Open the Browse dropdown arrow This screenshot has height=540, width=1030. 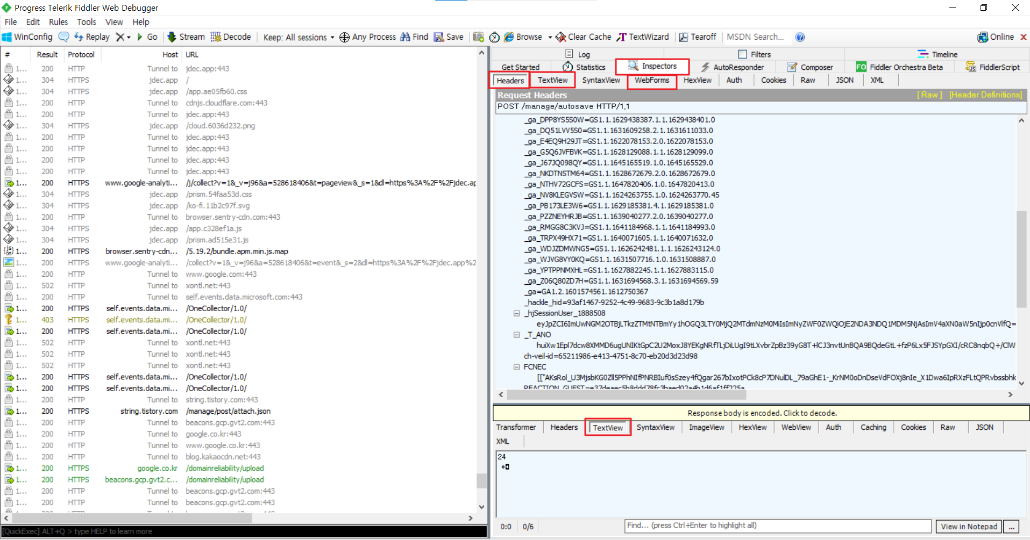(550, 38)
